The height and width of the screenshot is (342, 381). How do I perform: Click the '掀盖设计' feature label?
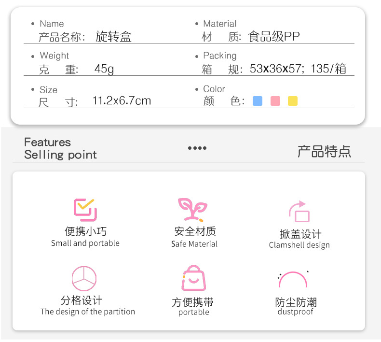point(300,234)
